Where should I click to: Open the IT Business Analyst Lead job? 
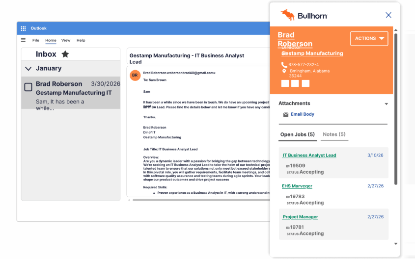point(309,155)
